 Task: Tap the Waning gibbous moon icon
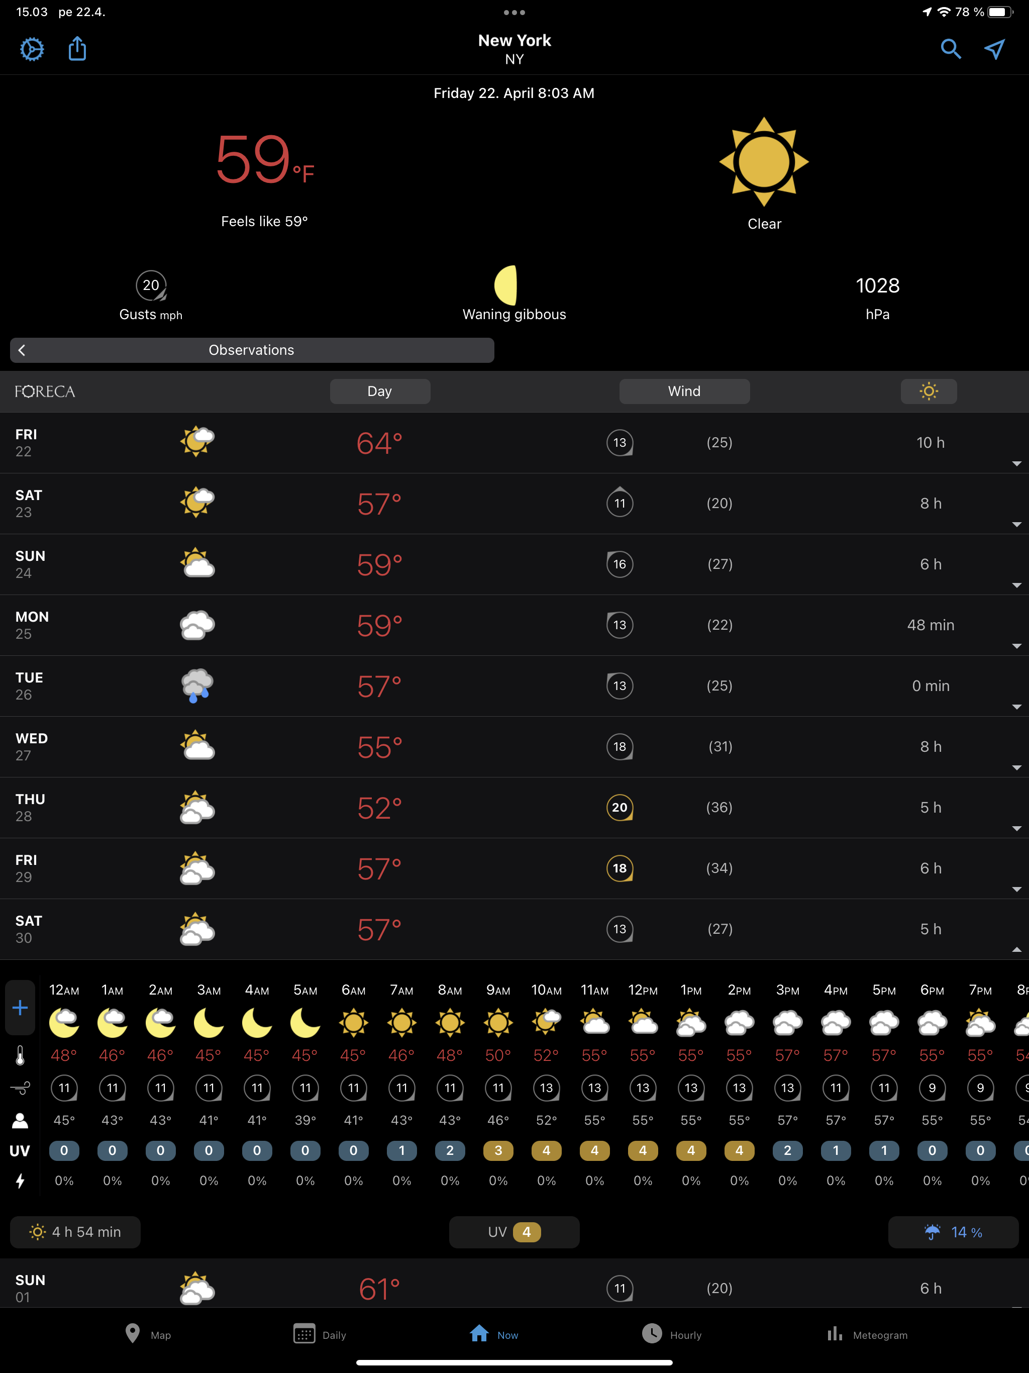coord(507,285)
